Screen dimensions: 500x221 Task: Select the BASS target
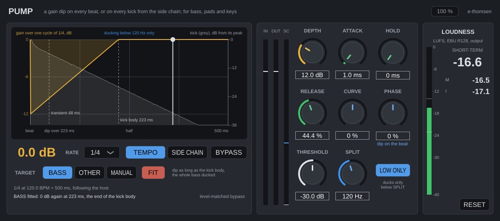(x=58, y=173)
